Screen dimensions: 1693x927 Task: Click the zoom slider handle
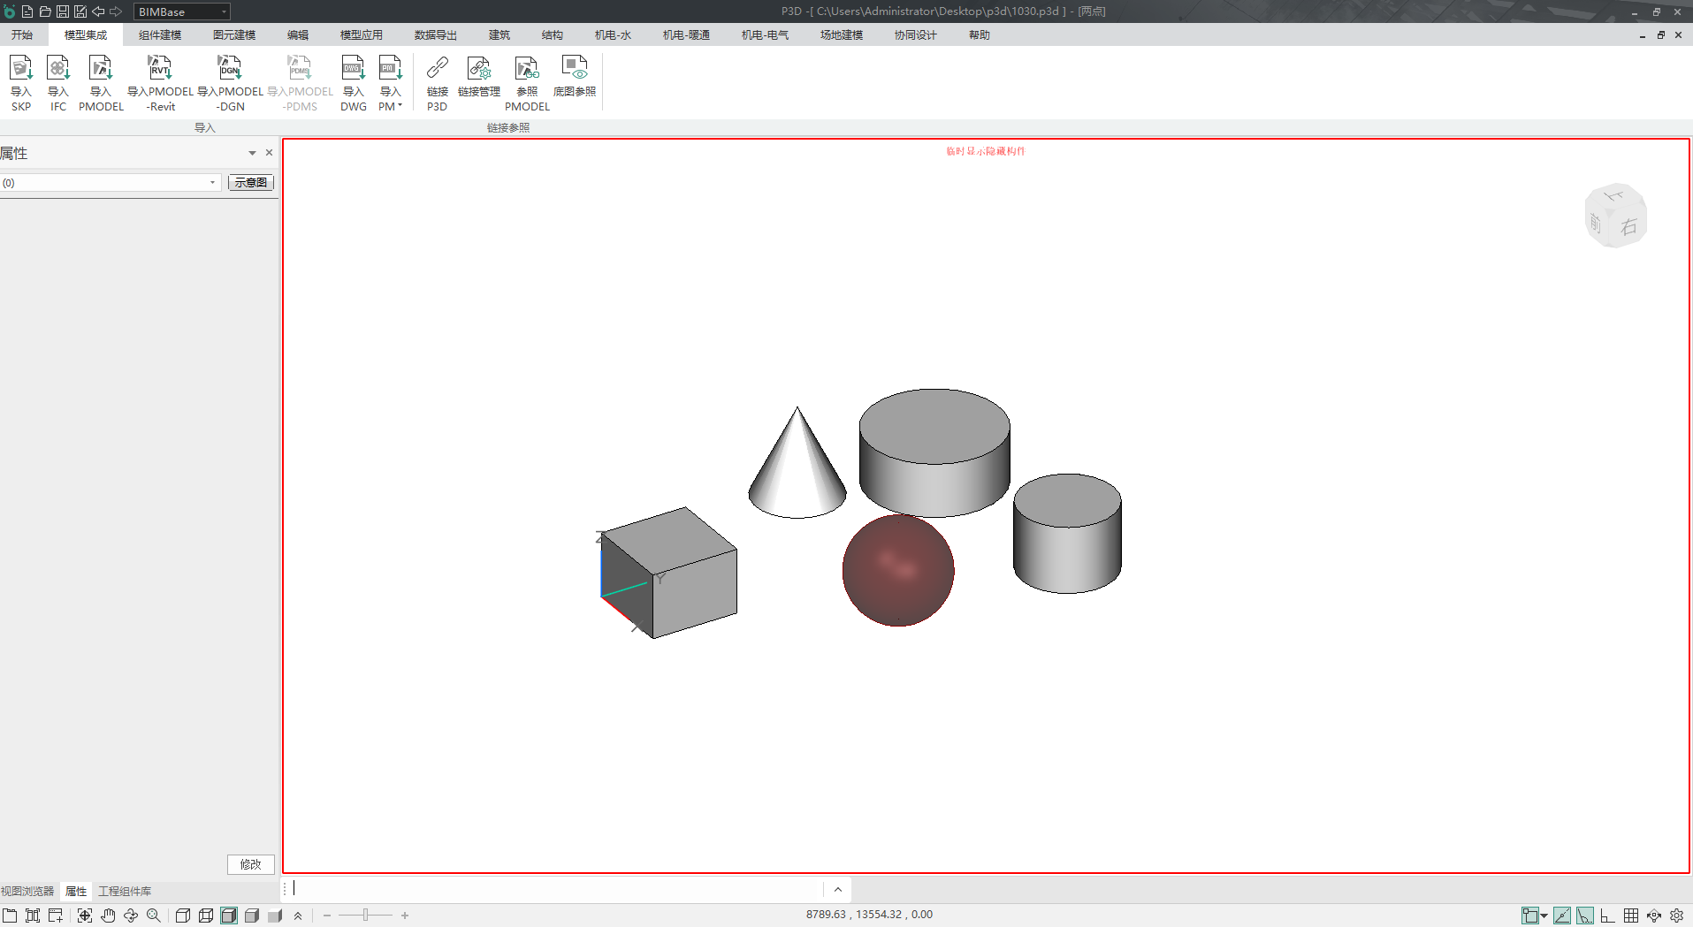(x=365, y=916)
